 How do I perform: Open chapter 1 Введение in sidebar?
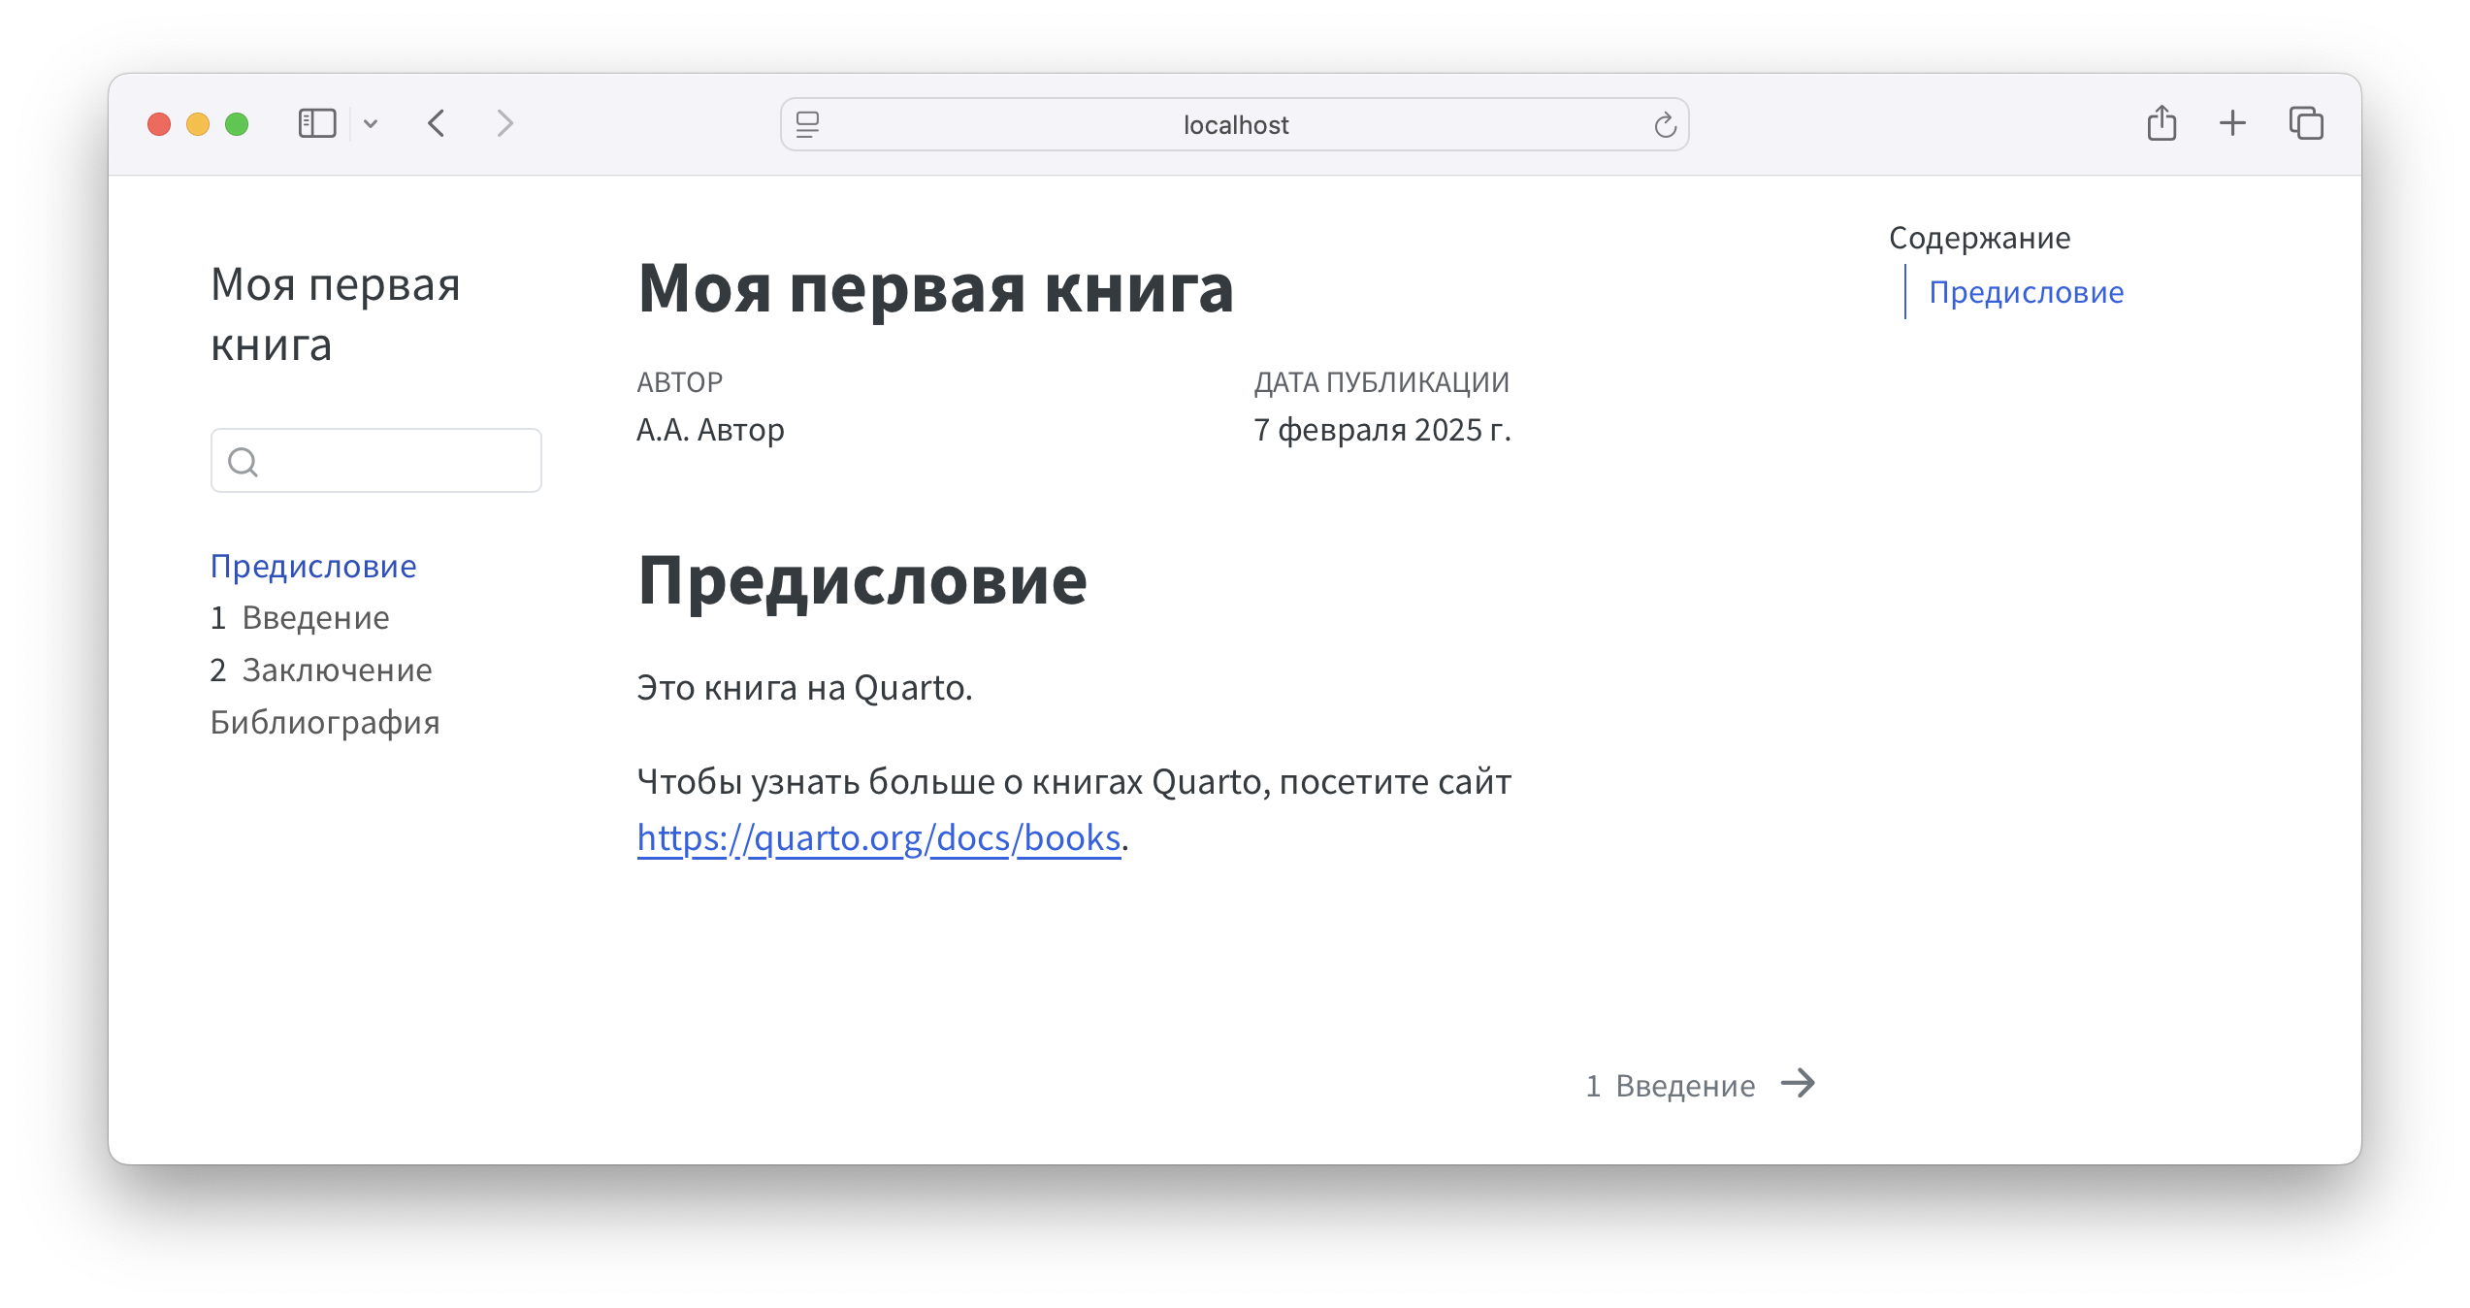pos(300,618)
